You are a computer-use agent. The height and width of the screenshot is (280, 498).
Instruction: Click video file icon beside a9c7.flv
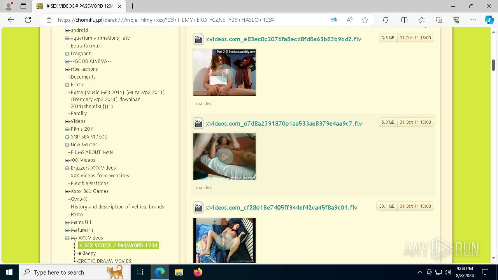pyautogui.click(x=198, y=124)
